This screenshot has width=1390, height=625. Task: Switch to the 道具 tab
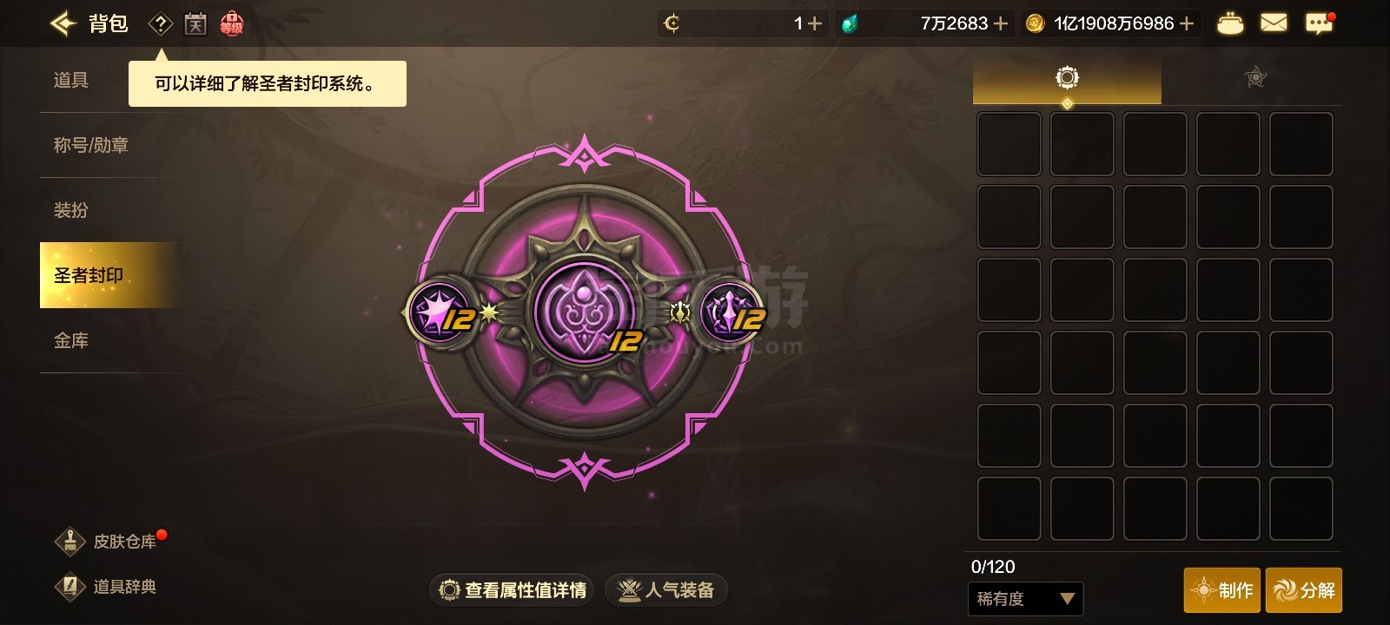[71, 80]
